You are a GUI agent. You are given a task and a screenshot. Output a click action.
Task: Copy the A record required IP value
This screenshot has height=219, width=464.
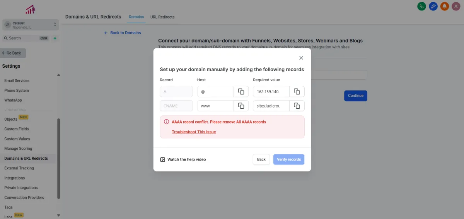tap(297, 92)
